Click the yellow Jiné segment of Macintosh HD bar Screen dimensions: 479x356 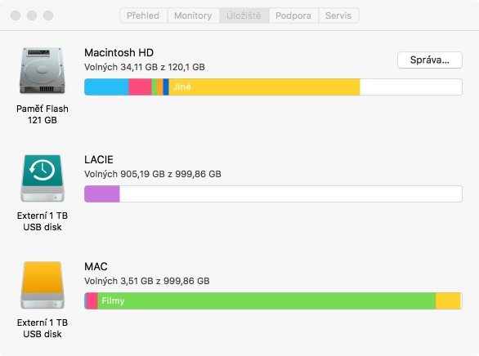pyautogui.click(x=264, y=87)
